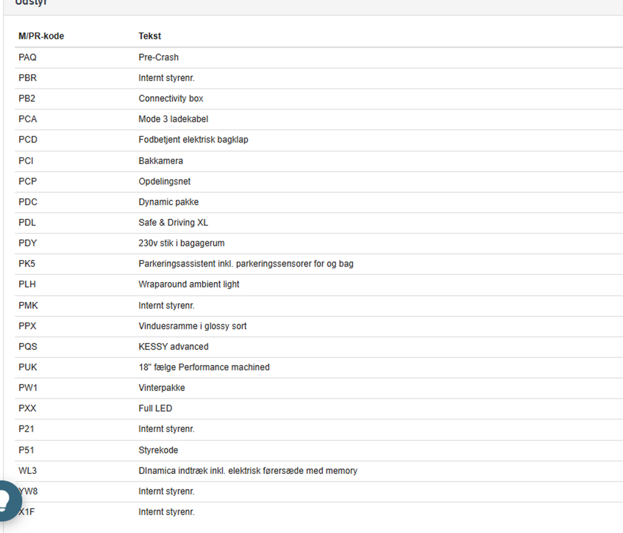Select the Wraparound ambient light entry
Image resolution: width=623 pixels, height=533 pixels.
[x=188, y=284]
